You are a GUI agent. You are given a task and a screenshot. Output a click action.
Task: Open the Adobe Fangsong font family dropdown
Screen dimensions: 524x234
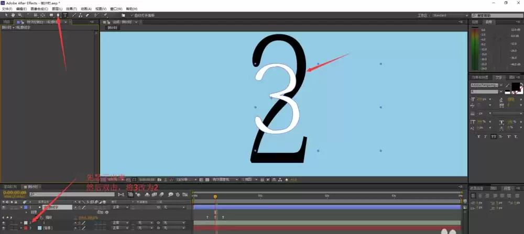(487, 85)
